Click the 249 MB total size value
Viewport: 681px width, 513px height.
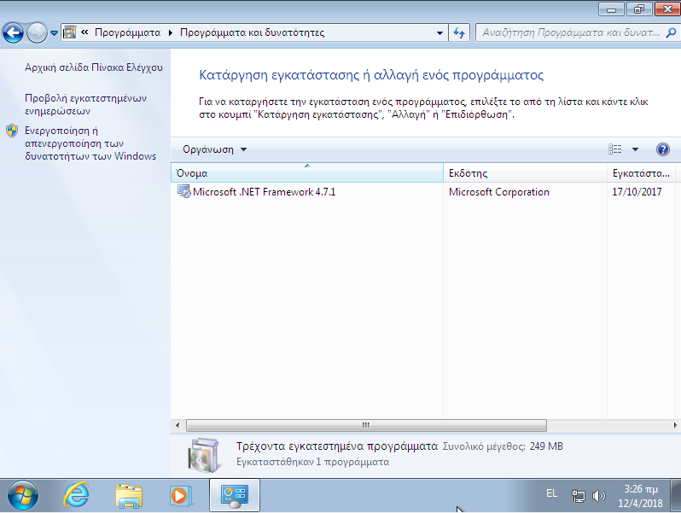pos(546,446)
